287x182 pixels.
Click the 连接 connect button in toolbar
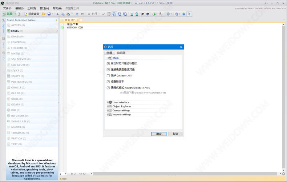pos(8,14)
